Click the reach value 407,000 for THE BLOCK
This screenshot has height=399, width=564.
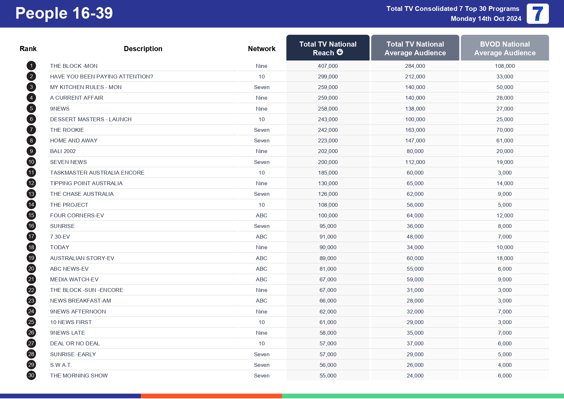(328, 66)
